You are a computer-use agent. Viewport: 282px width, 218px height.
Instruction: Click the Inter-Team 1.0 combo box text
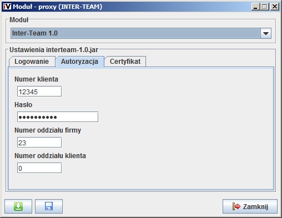35,33
